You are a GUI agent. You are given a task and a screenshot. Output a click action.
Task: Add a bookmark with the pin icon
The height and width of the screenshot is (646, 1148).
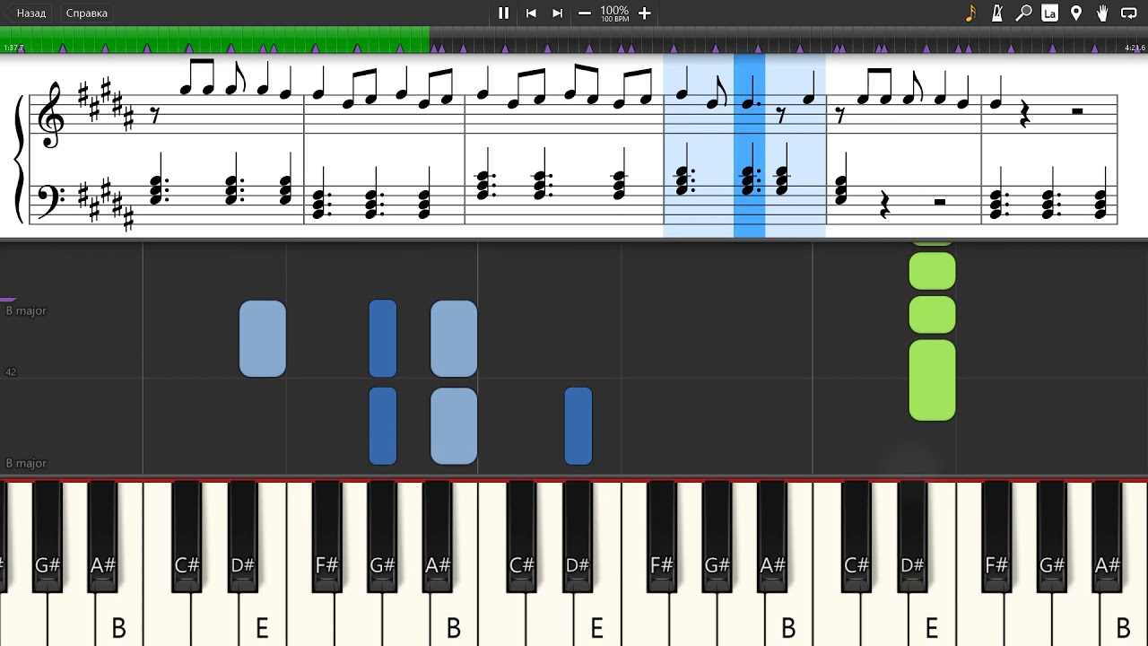pos(1076,13)
